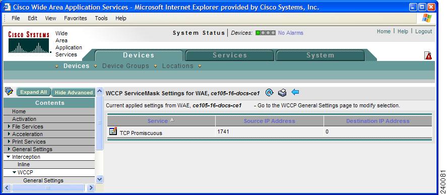Open the Help menu in menu bar
Viewport: 447px width, 195px height.
[121, 18]
